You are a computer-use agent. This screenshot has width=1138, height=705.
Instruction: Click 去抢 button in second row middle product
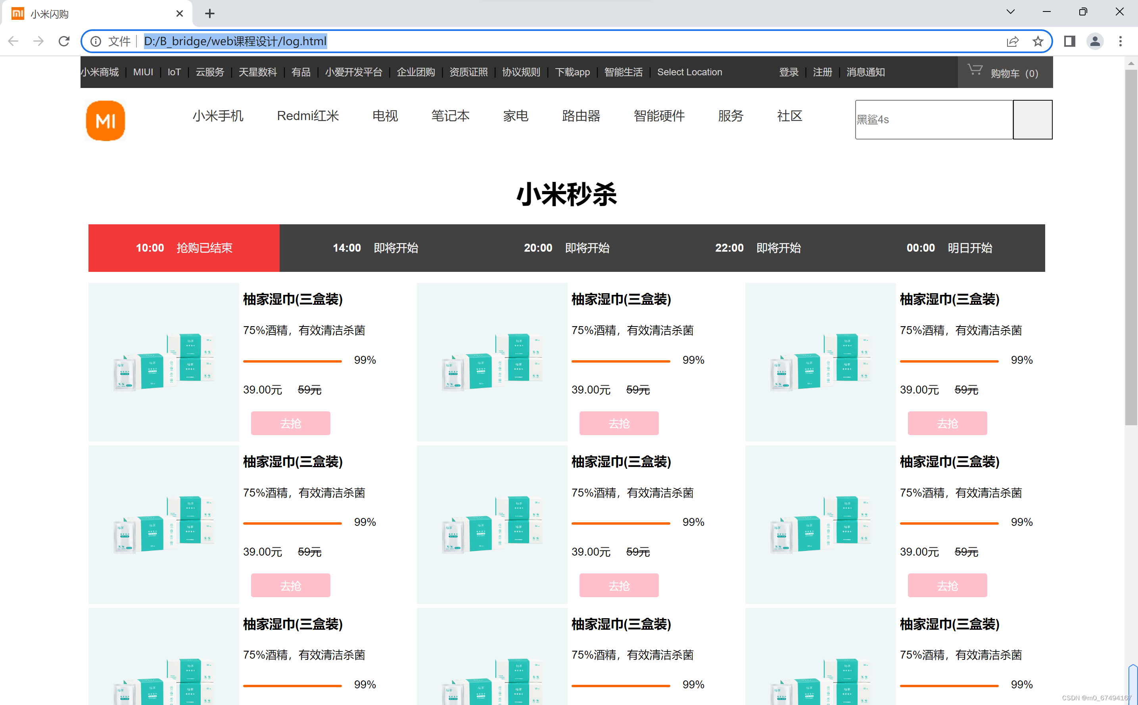coord(619,585)
